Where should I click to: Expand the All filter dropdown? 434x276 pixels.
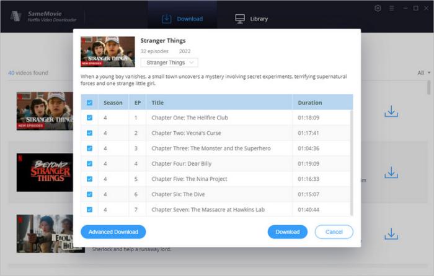pyautogui.click(x=424, y=73)
